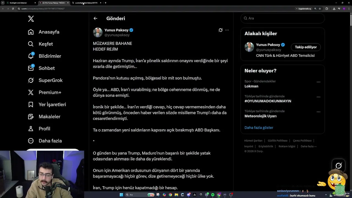Open Reklam bilgisi footer link

point(287,146)
